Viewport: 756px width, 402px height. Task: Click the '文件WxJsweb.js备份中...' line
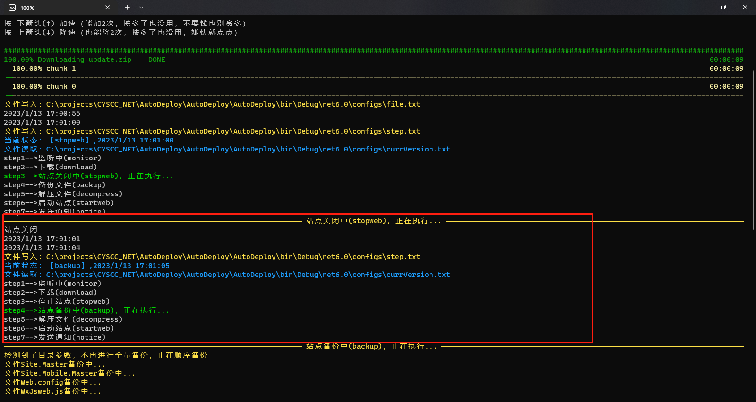point(52,391)
